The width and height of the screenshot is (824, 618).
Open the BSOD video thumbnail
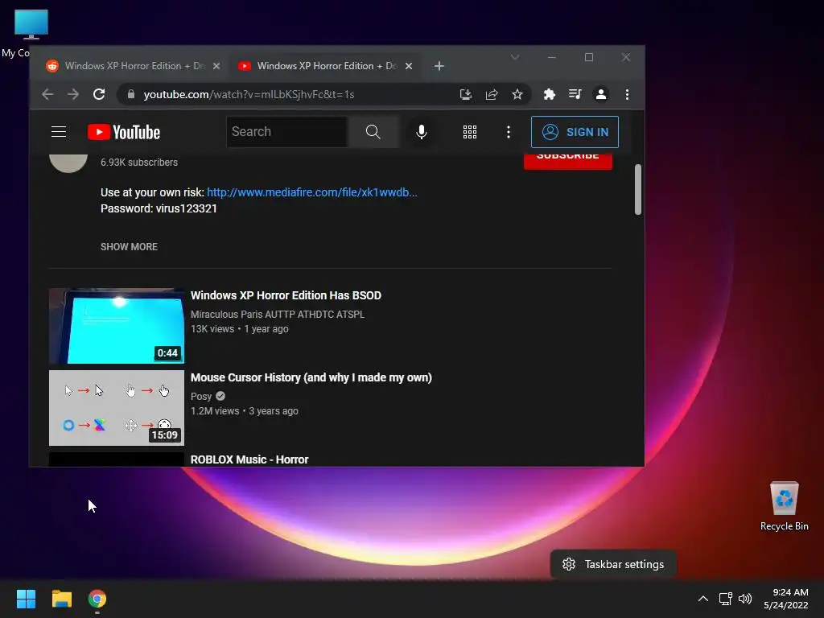[117, 326]
